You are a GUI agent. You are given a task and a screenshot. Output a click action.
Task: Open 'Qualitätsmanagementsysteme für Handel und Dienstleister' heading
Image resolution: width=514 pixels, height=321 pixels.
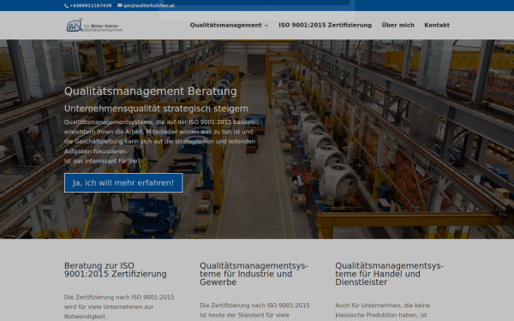pos(389,274)
